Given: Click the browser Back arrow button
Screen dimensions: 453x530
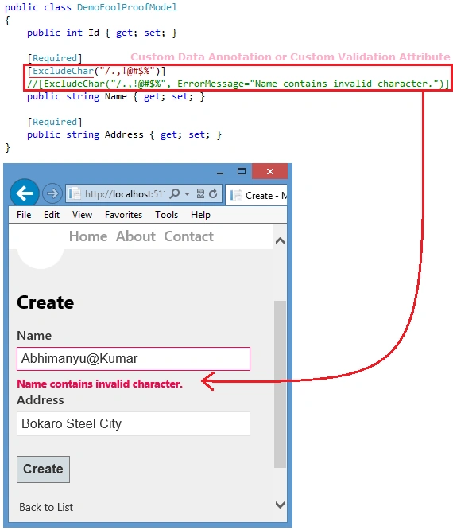Looking at the screenshot, I should [x=25, y=193].
